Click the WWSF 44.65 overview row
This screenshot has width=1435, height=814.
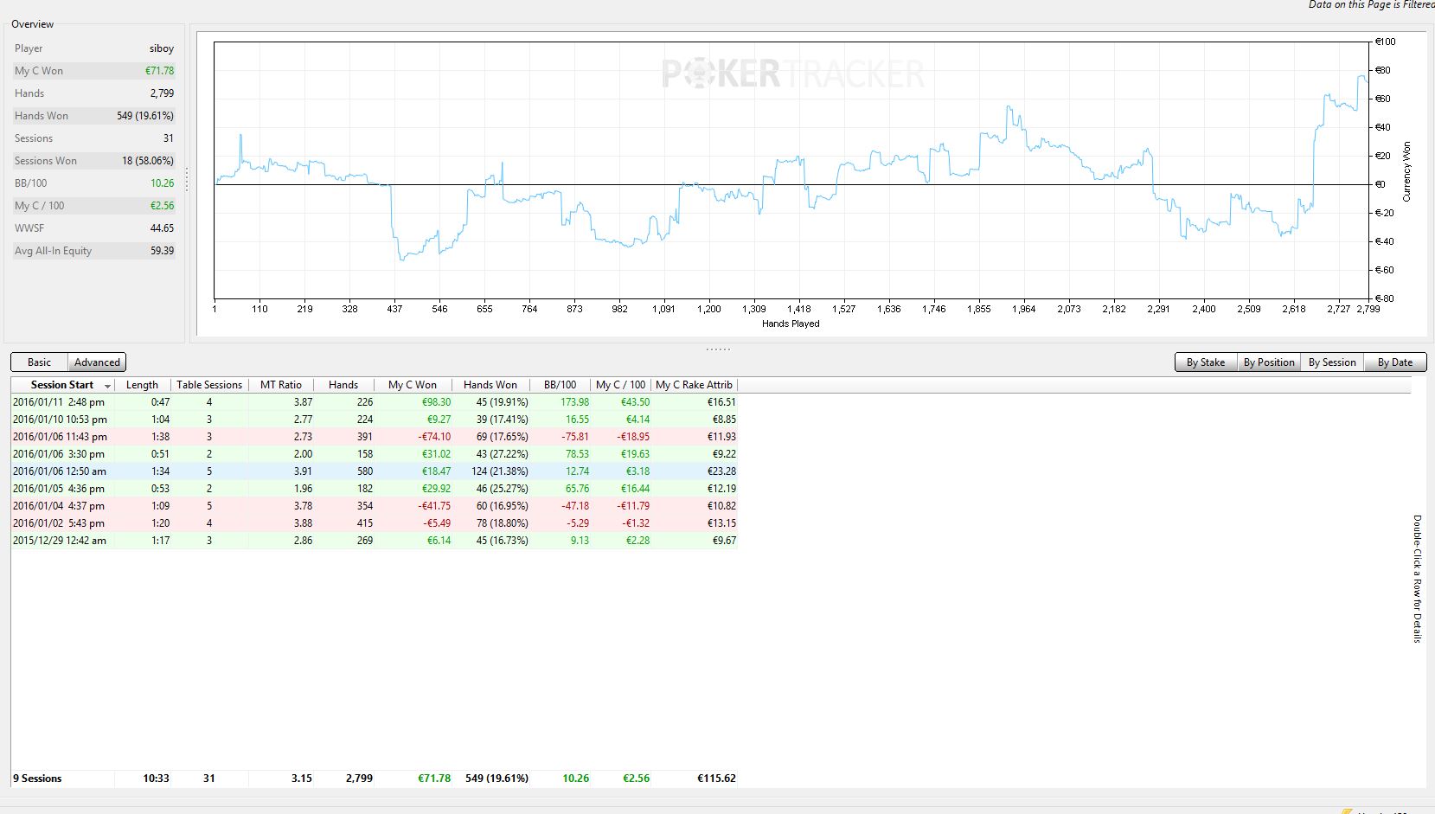click(x=94, y=228)
